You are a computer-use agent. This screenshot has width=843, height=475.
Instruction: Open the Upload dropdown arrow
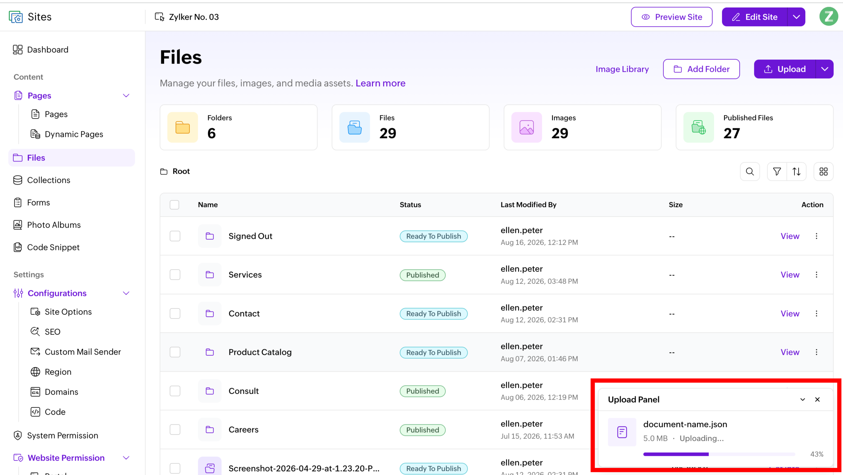[x=824, y=69]
